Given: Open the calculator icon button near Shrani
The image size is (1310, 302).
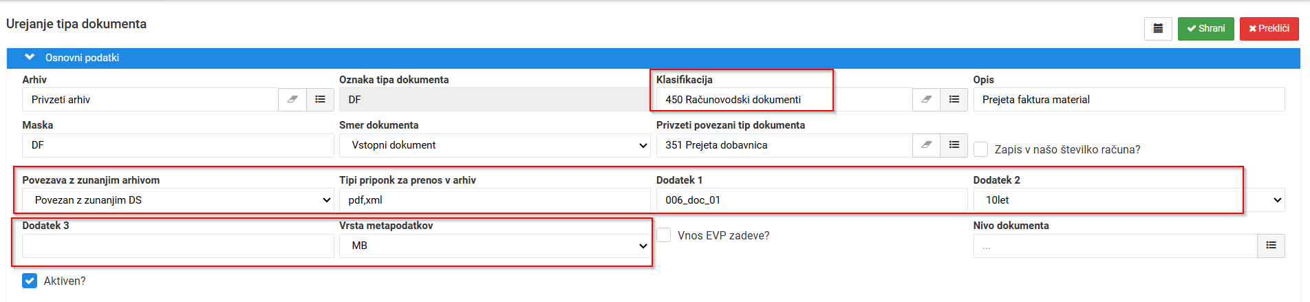Looking at the screenshot, I should coord(1158,29).
